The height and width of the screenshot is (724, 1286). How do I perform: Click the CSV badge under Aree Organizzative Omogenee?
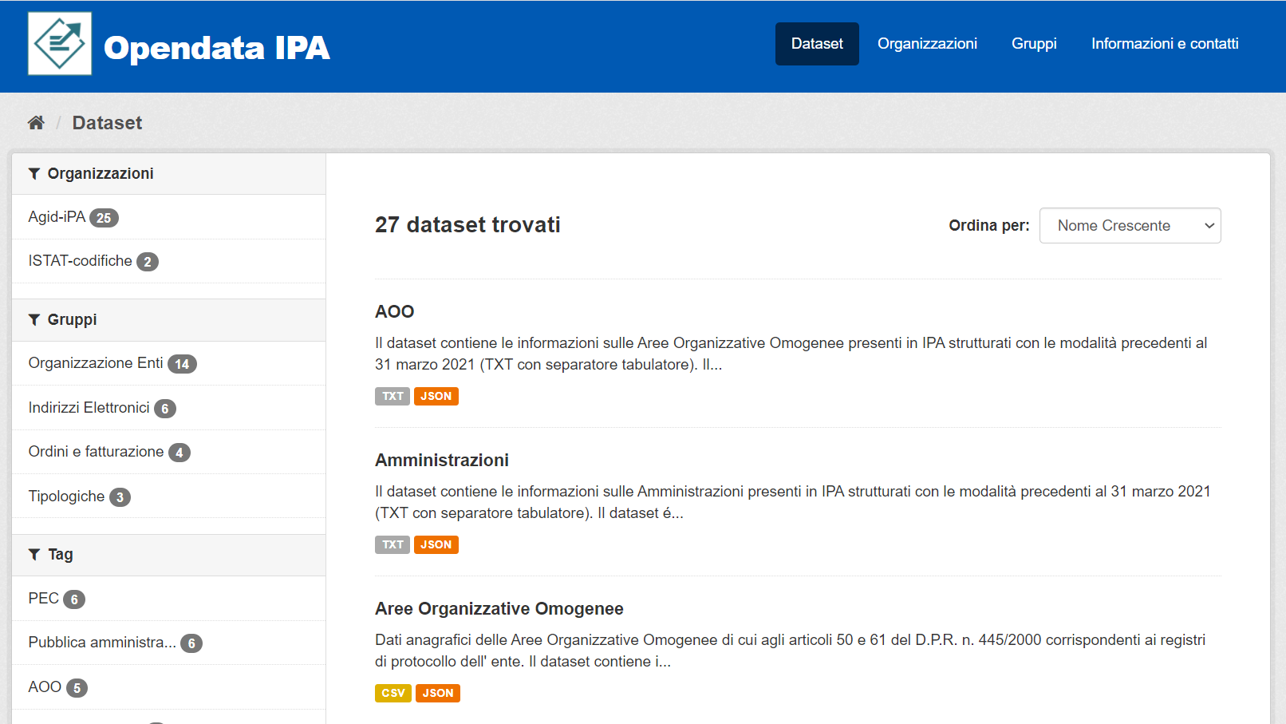393,693
